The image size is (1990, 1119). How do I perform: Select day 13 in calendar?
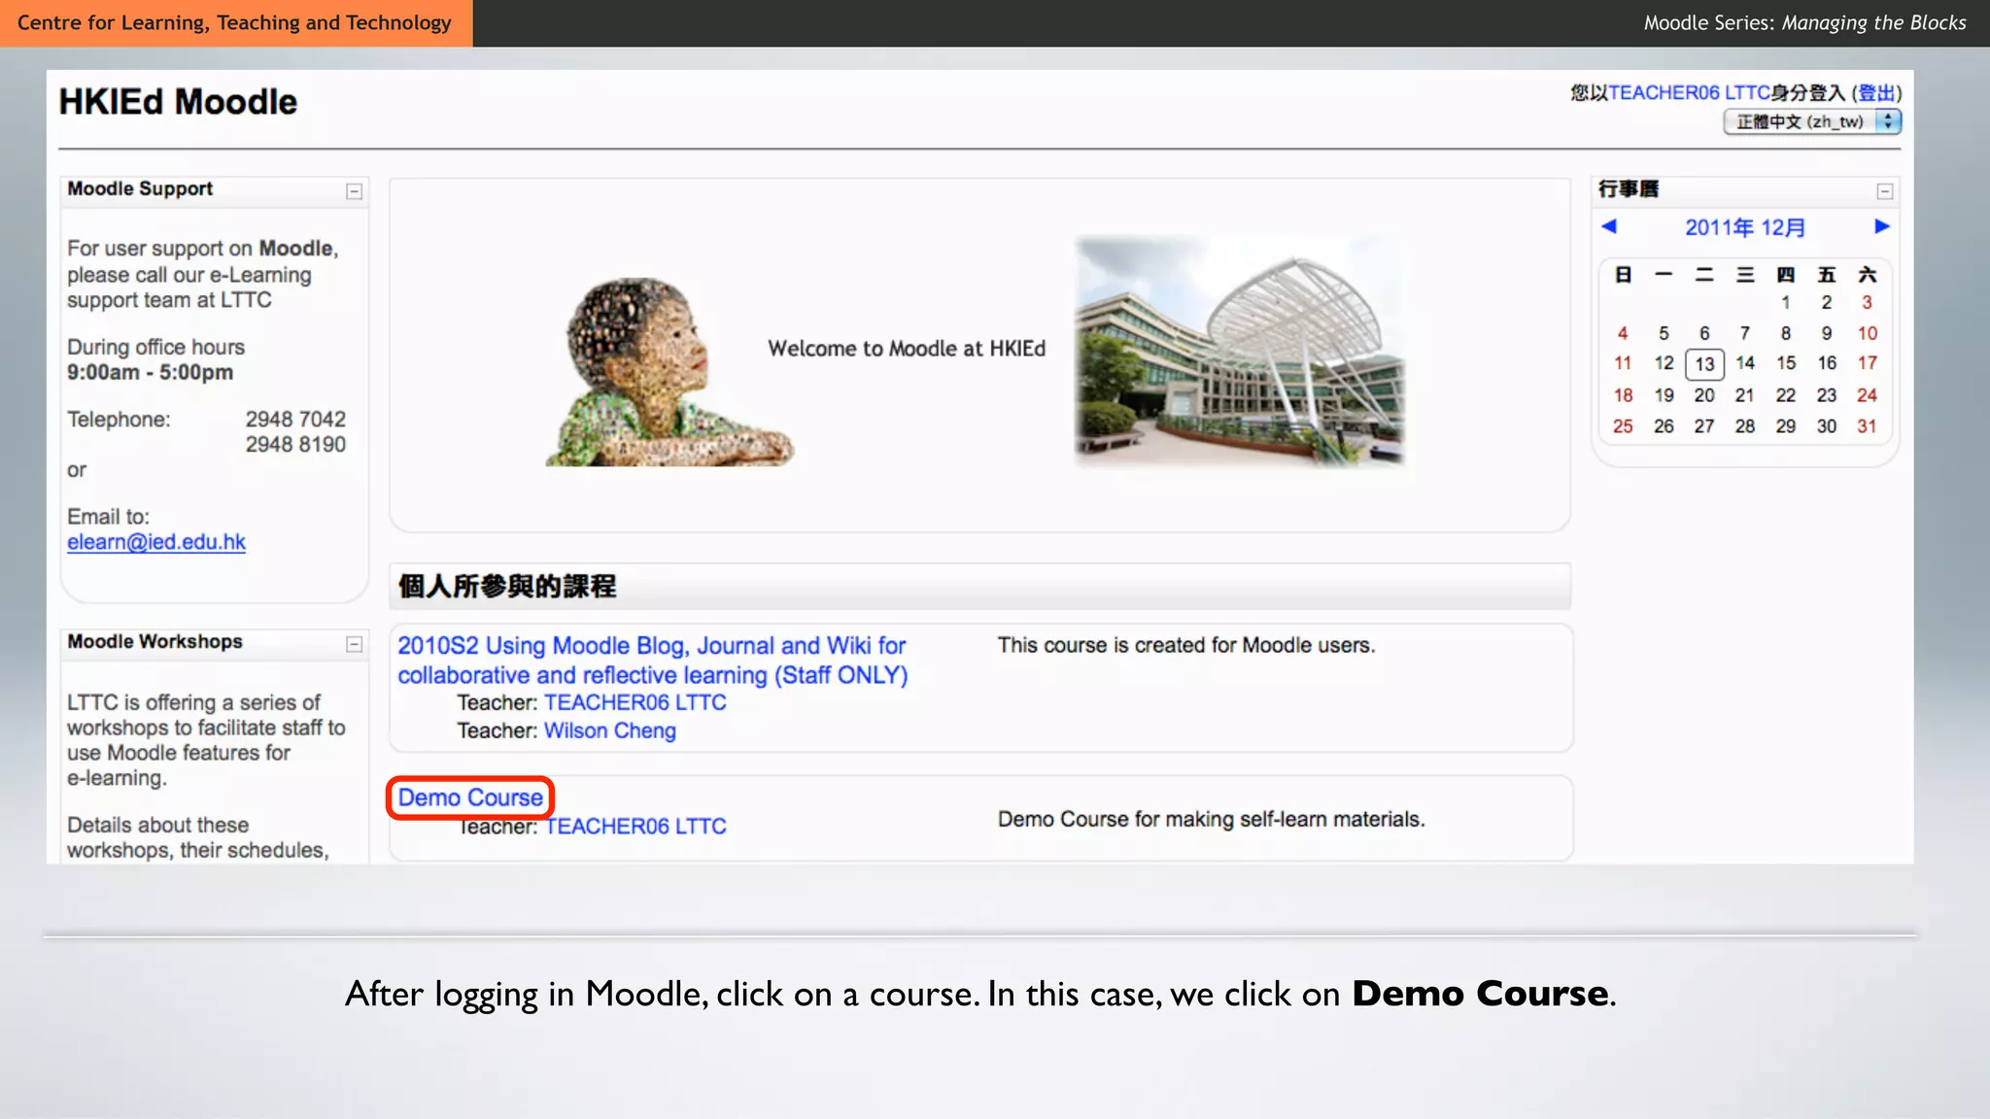[x=1704, y=364]
